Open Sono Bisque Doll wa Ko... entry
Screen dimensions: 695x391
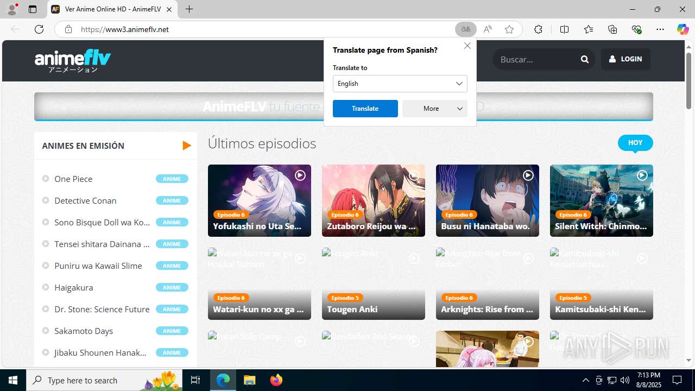coord(102,222)
